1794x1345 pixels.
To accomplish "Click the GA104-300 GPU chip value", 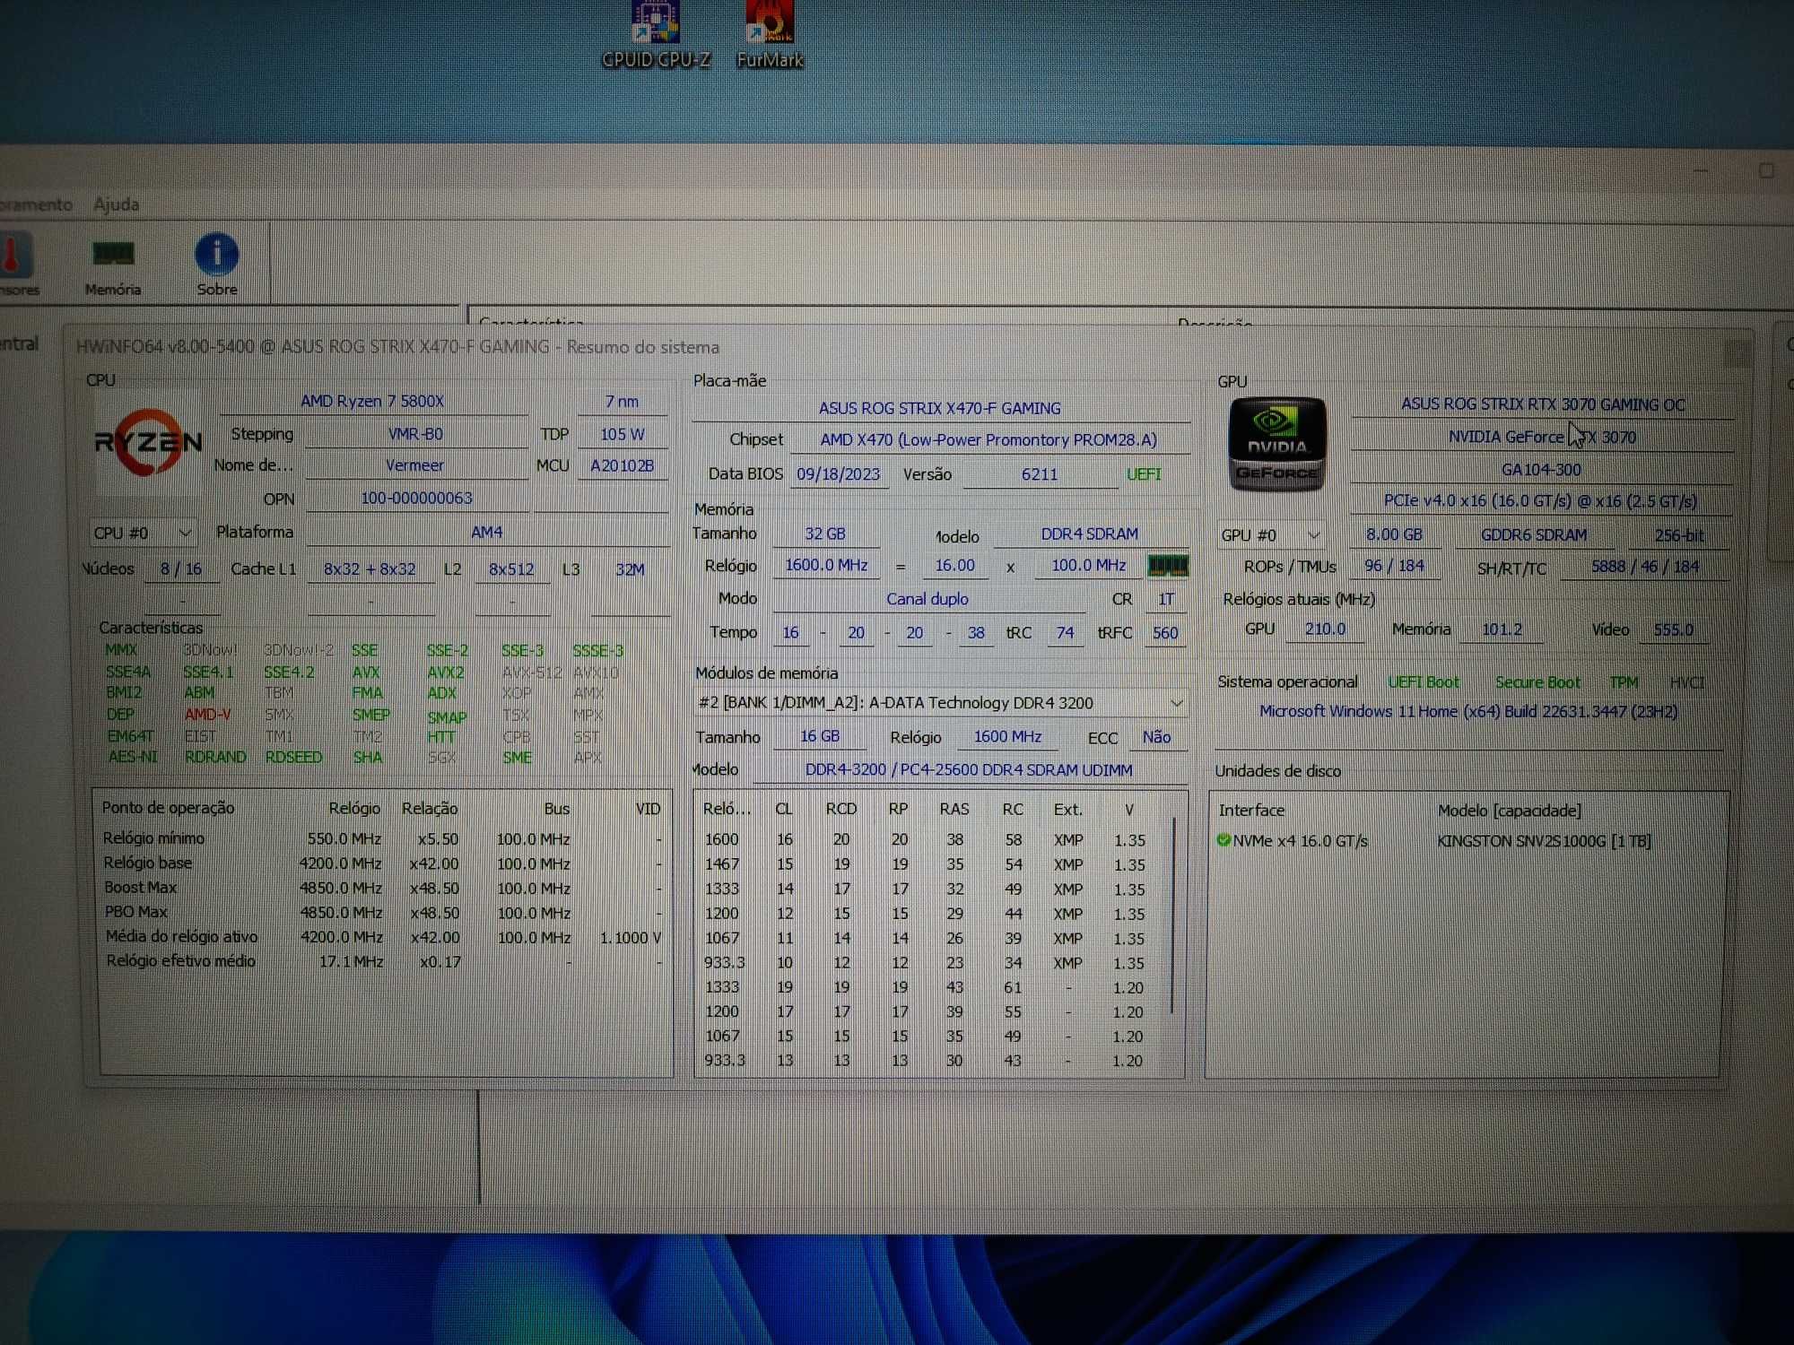I will coord(1541,470).
